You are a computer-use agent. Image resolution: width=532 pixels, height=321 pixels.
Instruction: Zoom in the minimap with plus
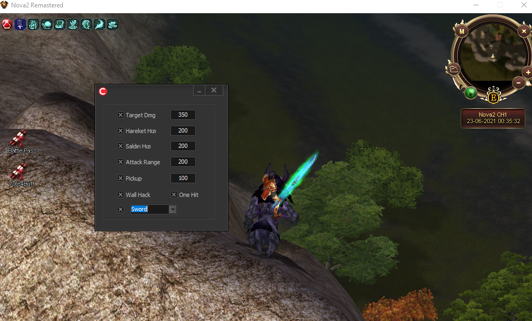coord(528,72)
